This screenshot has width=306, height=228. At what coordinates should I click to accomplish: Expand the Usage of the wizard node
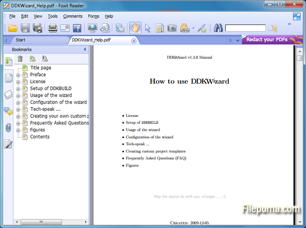(x=18, y=96)
